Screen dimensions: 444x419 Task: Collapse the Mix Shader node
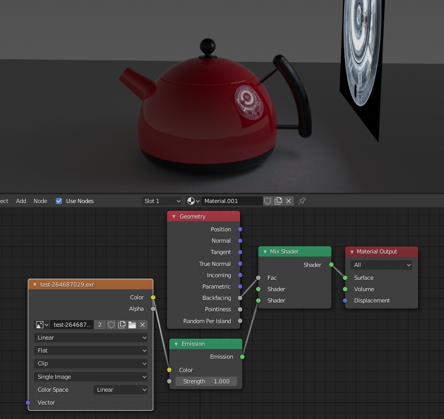265,252
